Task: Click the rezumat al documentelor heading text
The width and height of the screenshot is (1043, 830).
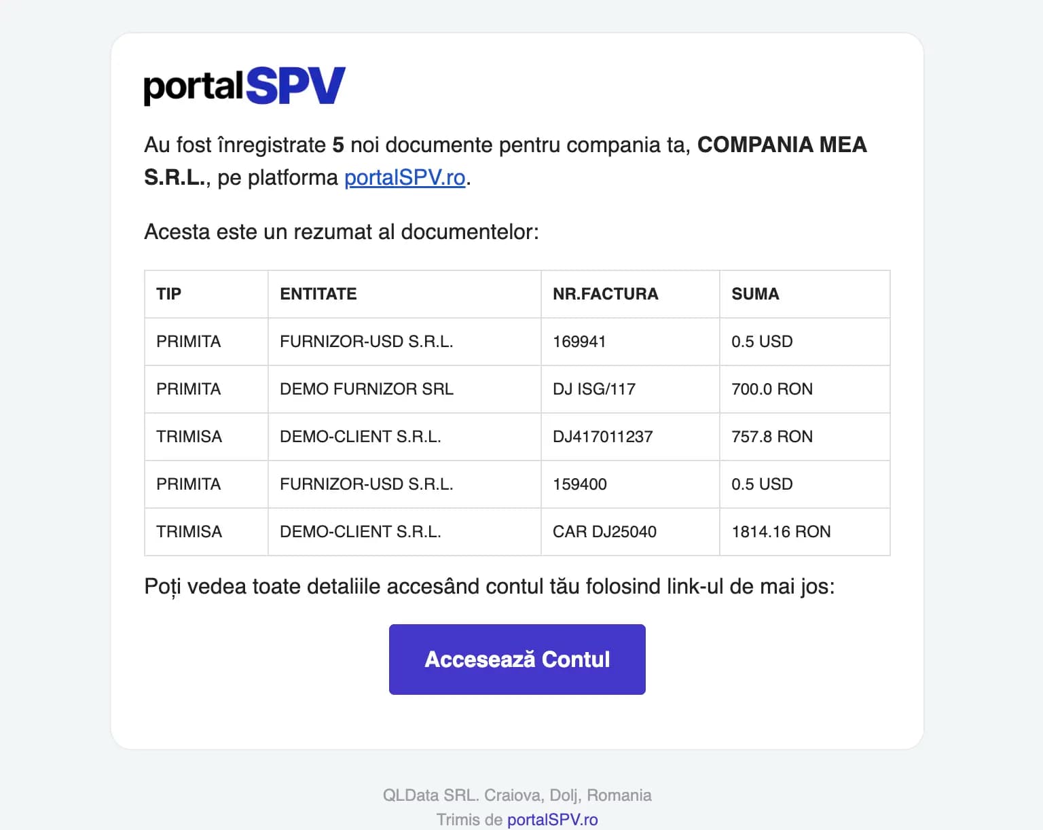Action: pyautogui.click(x=341, y=232)
